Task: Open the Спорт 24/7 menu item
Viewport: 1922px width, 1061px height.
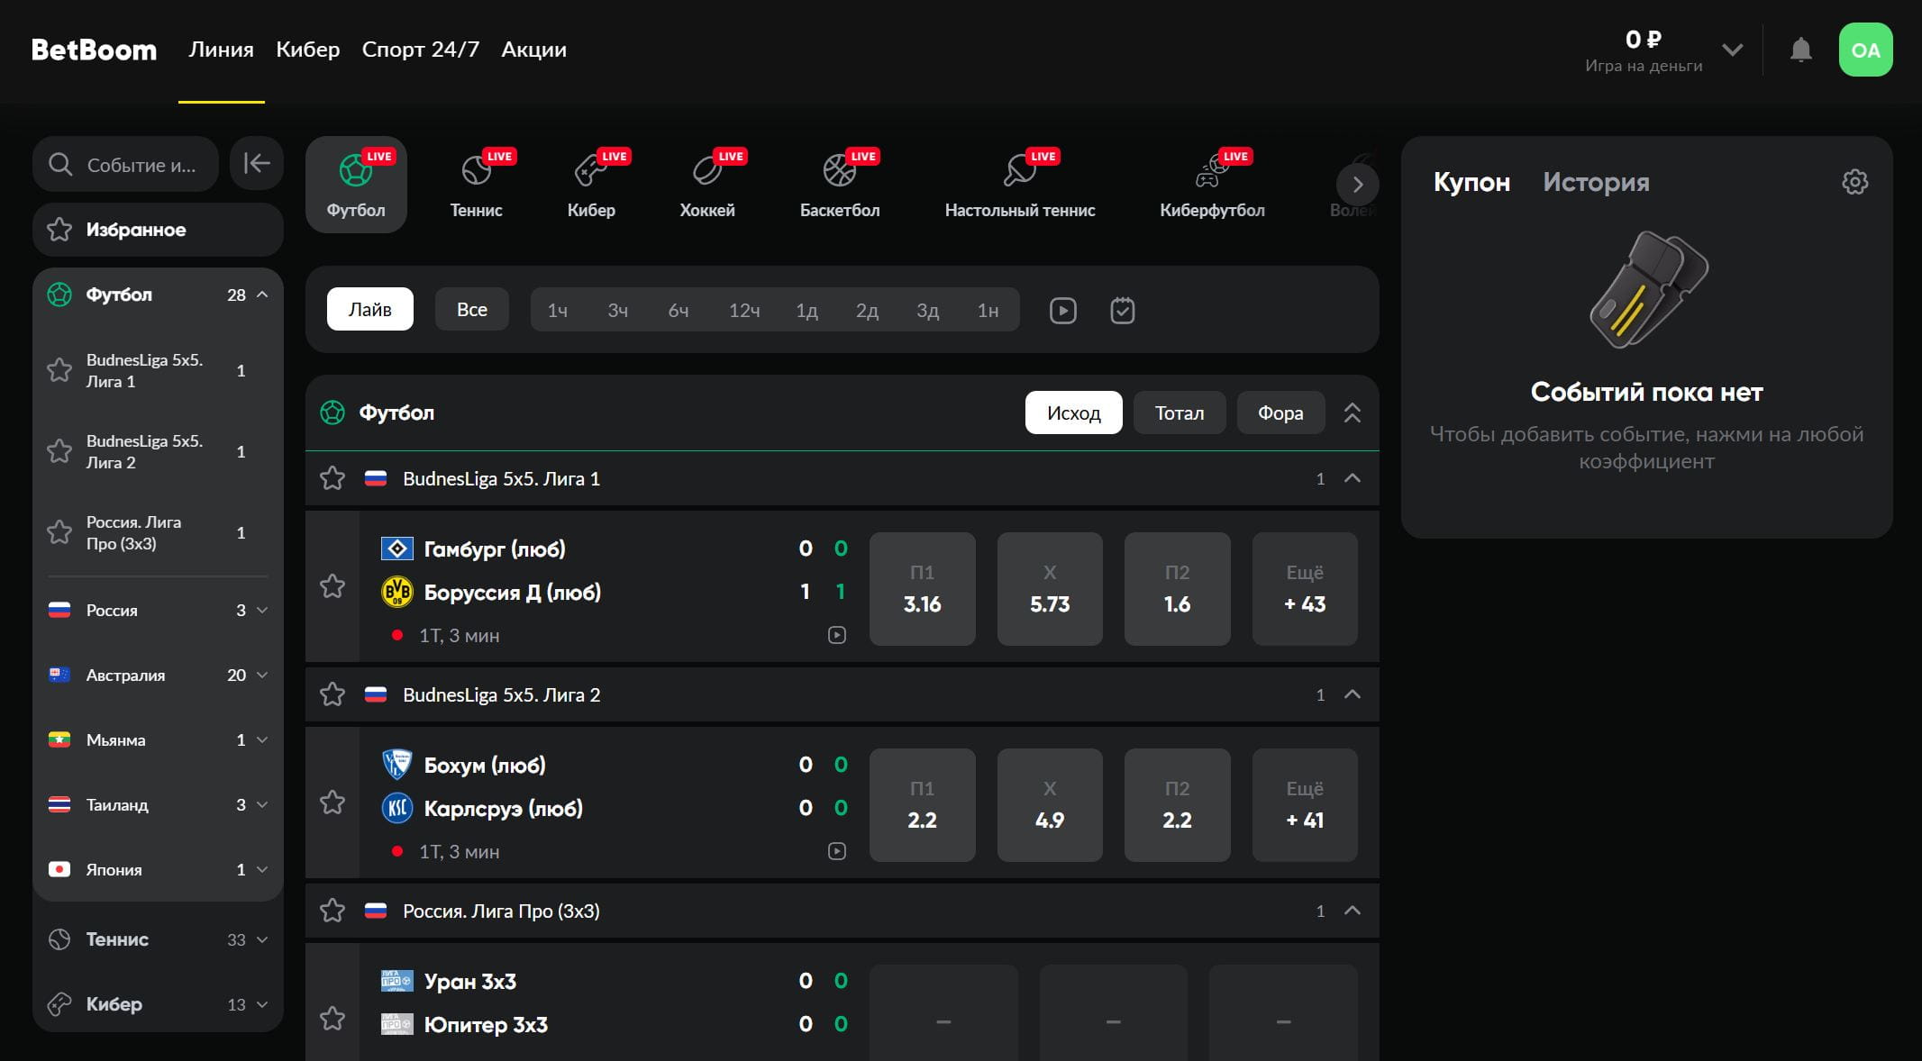Action: (x=421, y=50)
